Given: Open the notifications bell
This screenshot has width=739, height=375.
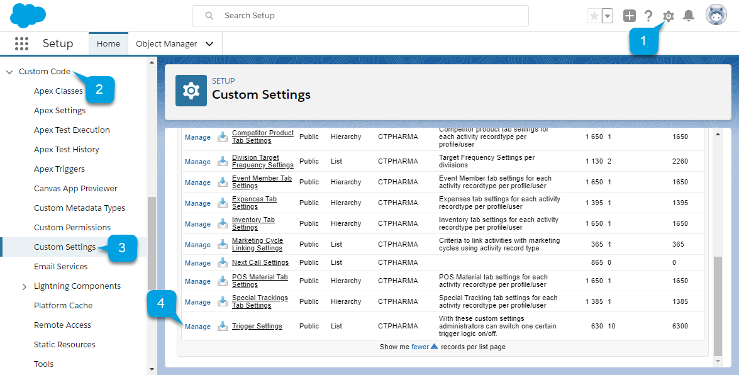Looking at the screenshot, I should click(x=689, y=16).
